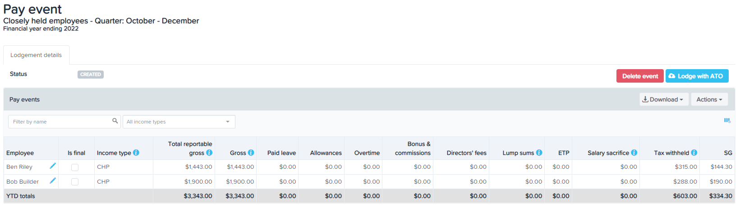Open the column chooser icon
Image resolution: width=740 pixels, height=207 pixels.
(x=727, y=120)
